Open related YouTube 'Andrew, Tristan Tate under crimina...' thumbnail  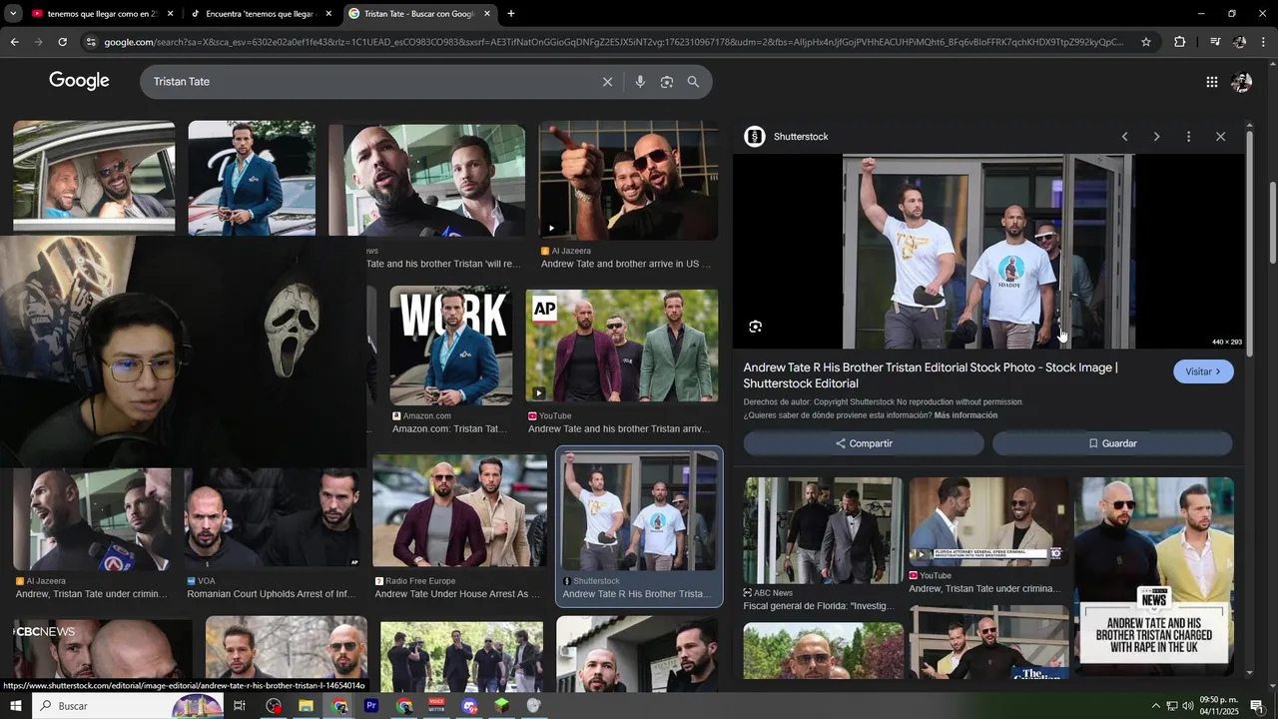(x=988, y=522)
